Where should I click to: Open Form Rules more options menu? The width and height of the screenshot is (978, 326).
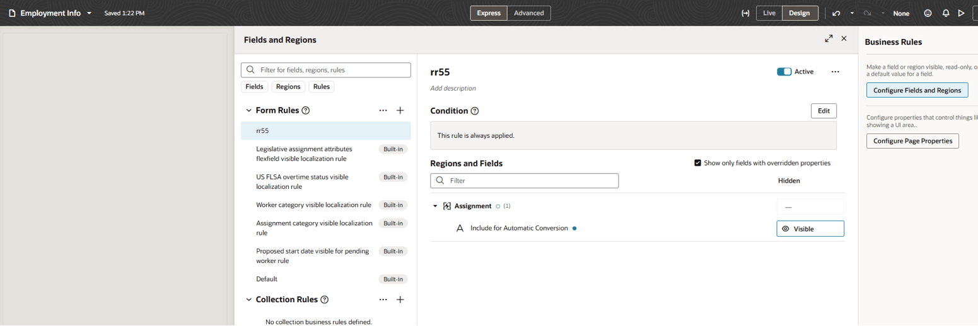click(x=383, y=110)
